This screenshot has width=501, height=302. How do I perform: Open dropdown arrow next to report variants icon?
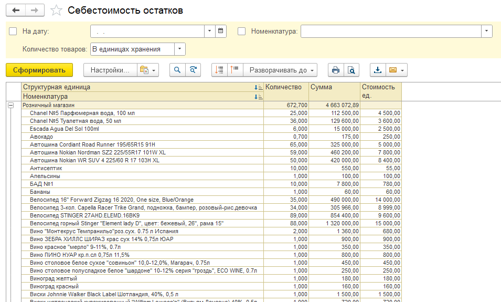point(154,70)
